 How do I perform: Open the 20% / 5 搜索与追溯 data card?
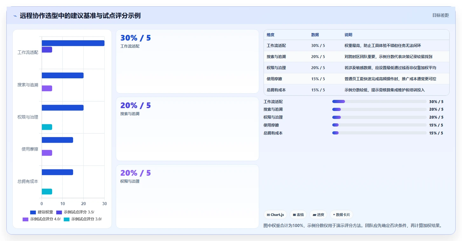[187, 129]
